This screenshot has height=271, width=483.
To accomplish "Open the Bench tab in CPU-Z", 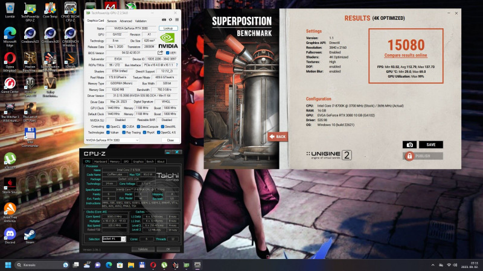I will pyautogui.click(x=150, y=161).
